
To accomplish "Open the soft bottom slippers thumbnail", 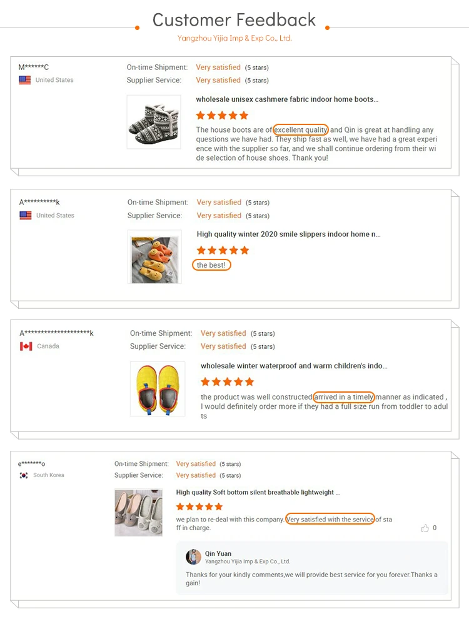I will tap(139, 513).
